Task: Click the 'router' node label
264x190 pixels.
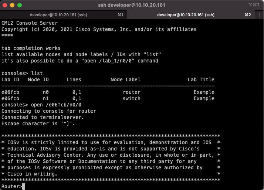Action: (x=132, y=92)
